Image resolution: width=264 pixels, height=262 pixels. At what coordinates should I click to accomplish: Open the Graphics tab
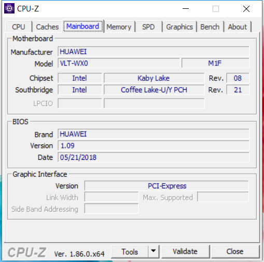tap(179, 27)
